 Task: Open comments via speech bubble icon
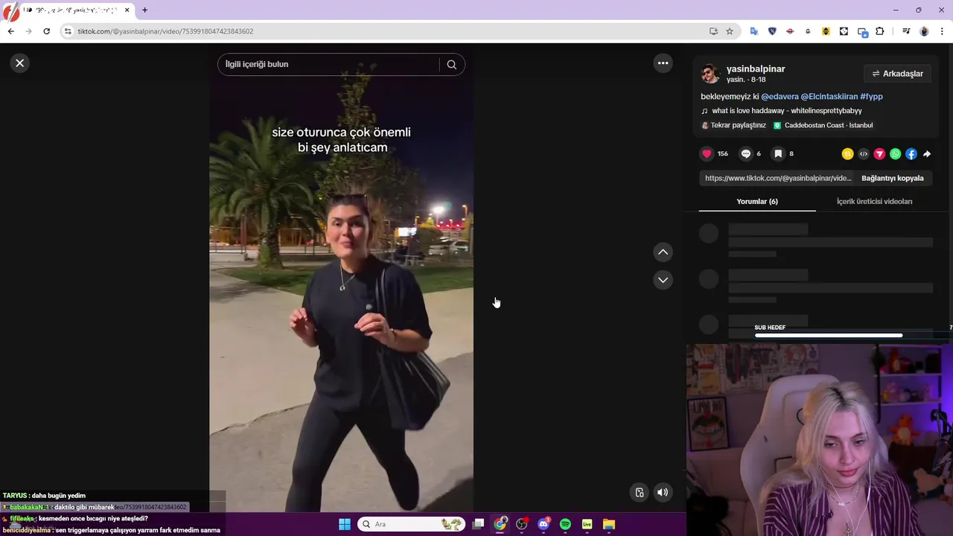tap(745, 154)
